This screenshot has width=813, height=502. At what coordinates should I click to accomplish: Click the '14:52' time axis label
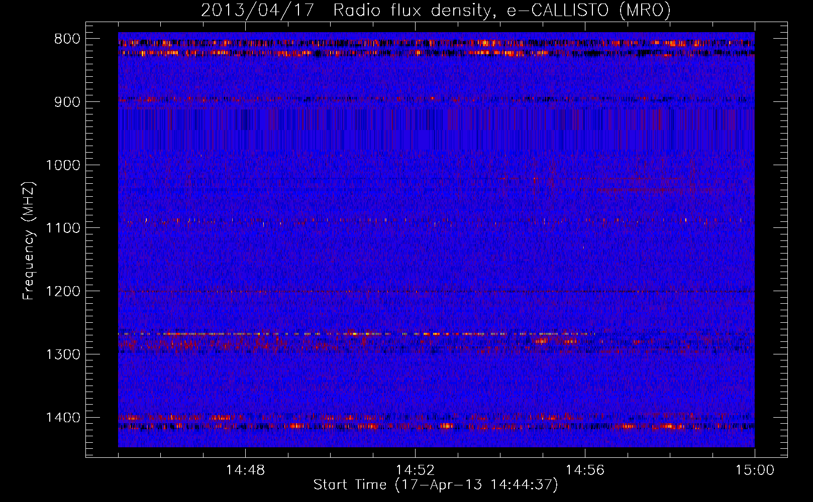[415, 470]
